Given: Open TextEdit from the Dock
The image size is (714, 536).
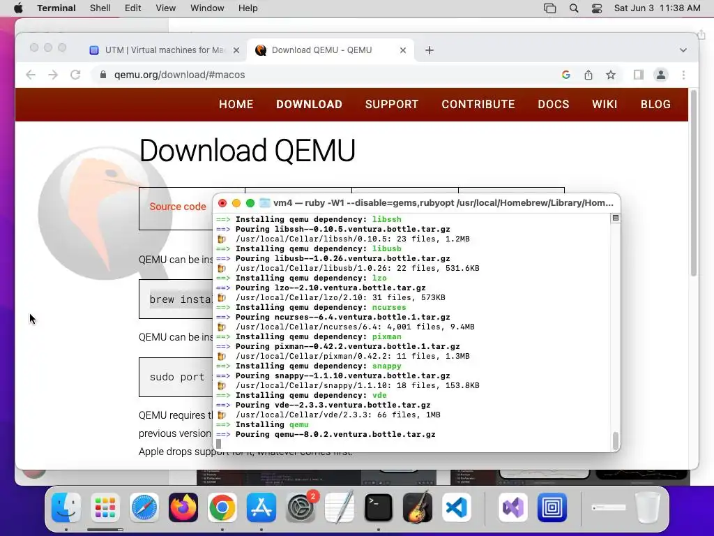Looking at the screenshot, I should 340,507.
